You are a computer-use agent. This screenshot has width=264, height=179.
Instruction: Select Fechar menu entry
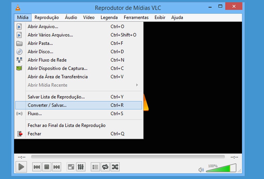coord(79,134)
